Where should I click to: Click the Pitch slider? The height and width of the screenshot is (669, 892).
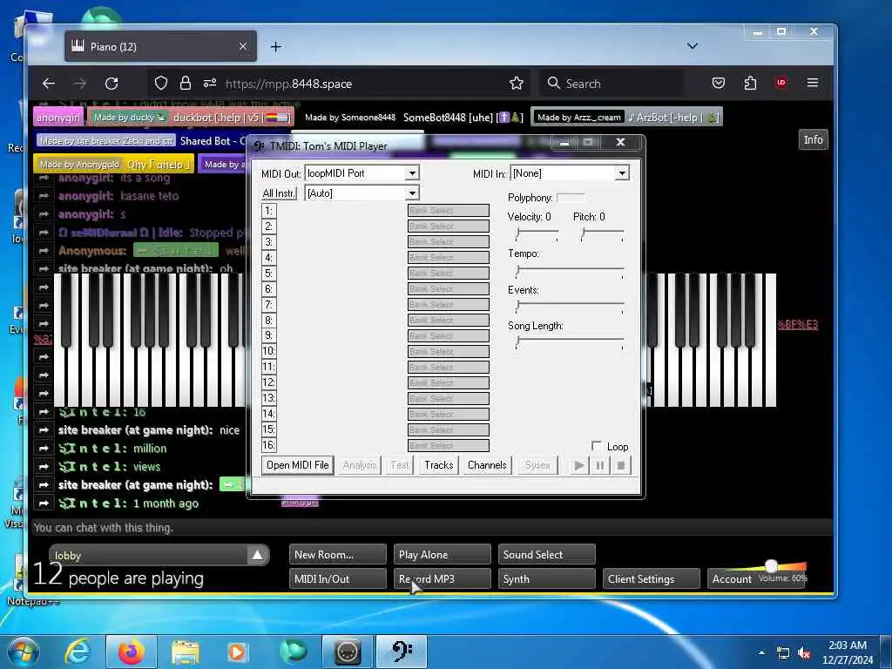pyautogui.click(x=603, y=233)
